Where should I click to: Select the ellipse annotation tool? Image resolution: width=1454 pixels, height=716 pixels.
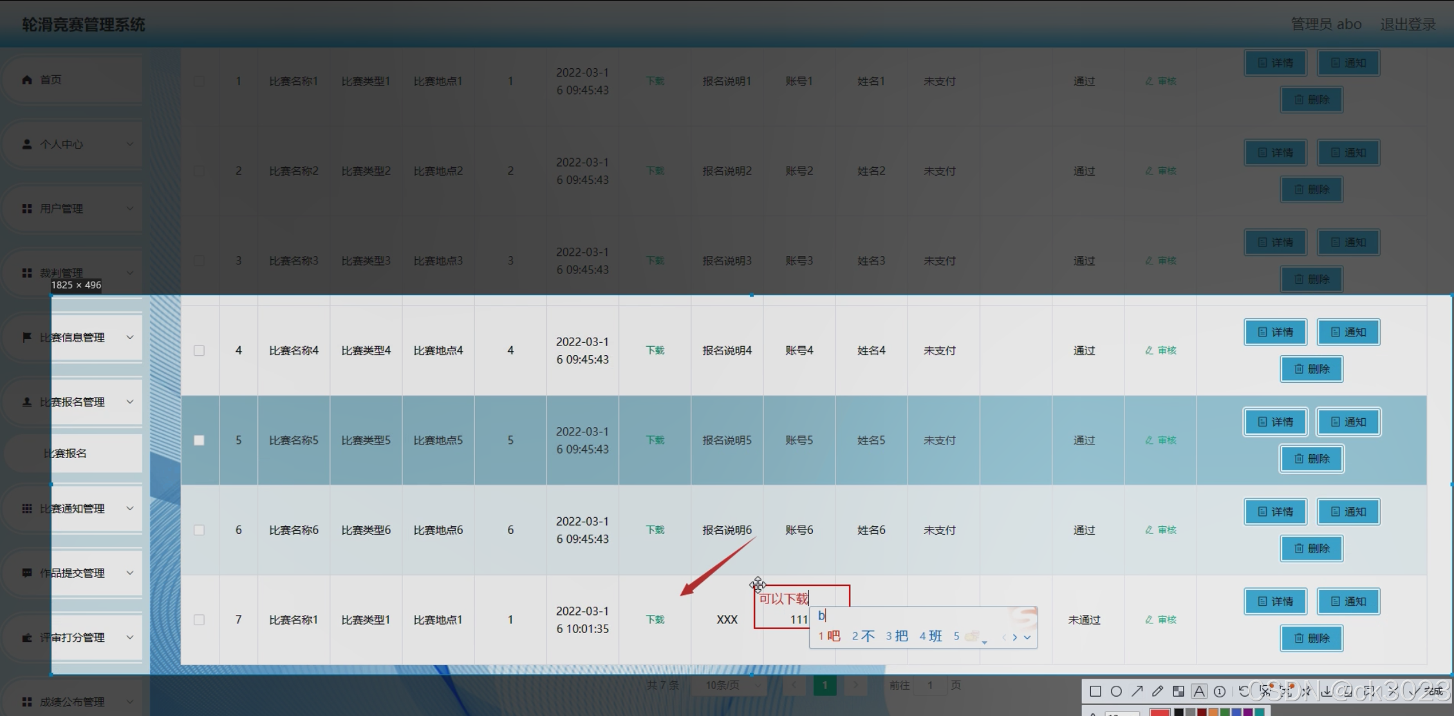click(x=1116, y=692)
